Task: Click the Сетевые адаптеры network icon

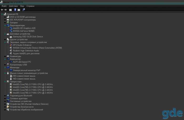Action: (8, 98)
